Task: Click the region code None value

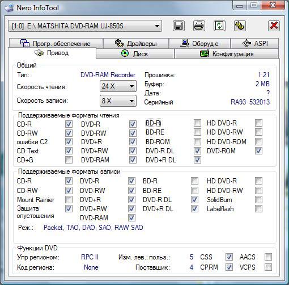Action: point(91,267)
